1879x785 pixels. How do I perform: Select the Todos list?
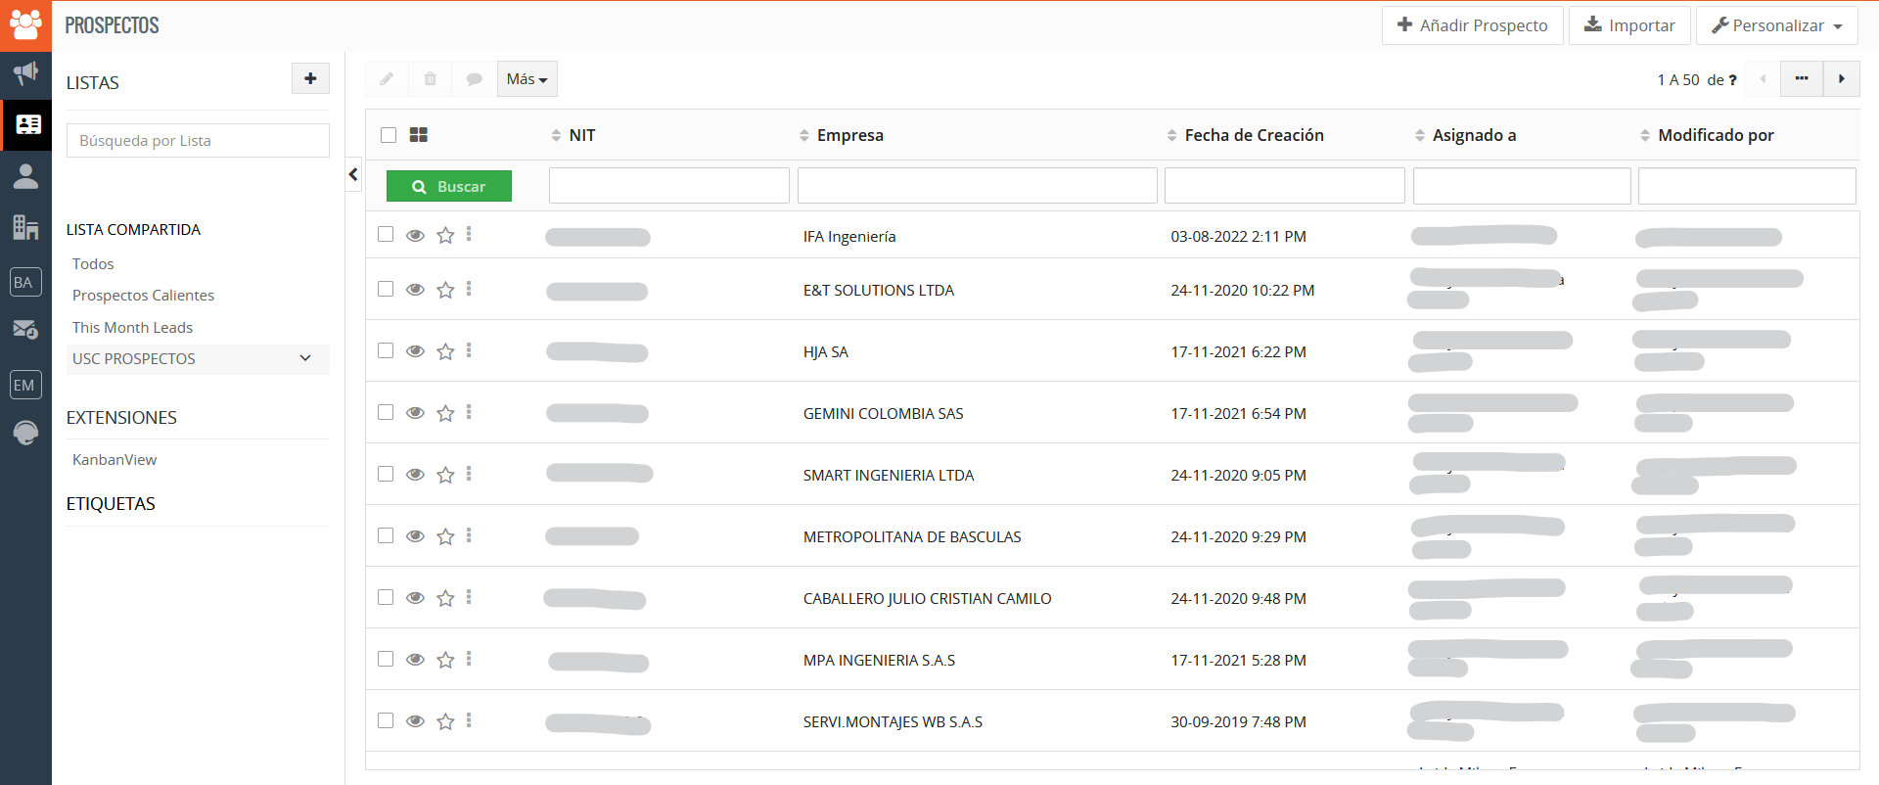(x=93, y=263)
